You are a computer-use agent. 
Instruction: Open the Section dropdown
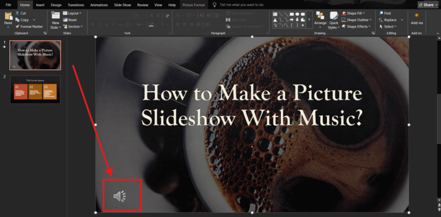click(73, 27)
